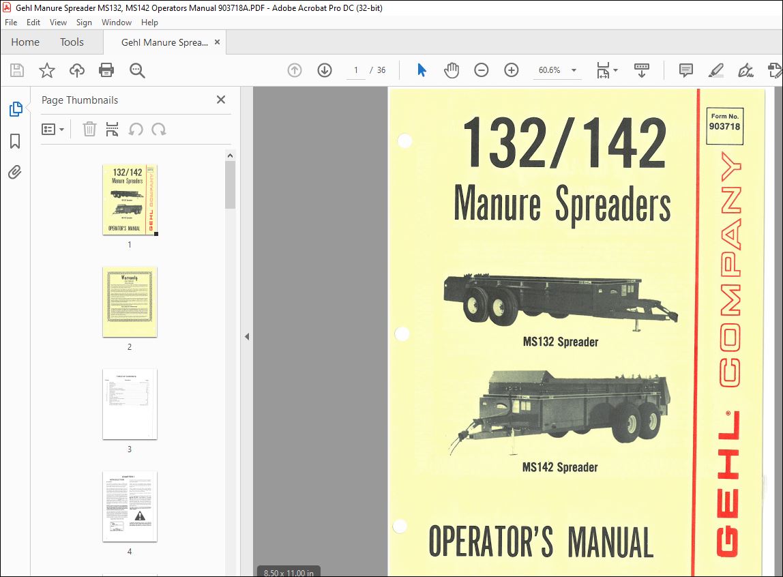Screen dimensions: 783x577
Task: Collapse the navigation pane with the arrow
Action: [247, 337]
